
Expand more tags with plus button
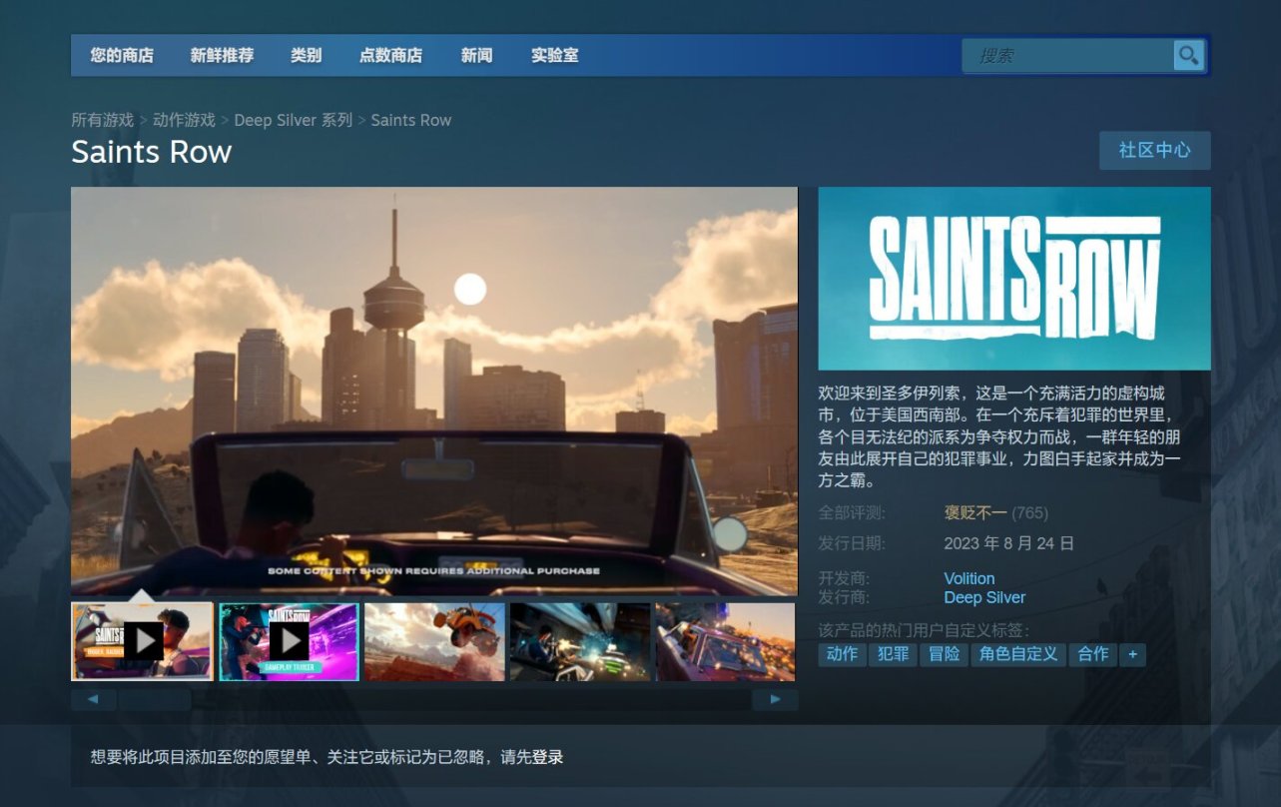1132,654
